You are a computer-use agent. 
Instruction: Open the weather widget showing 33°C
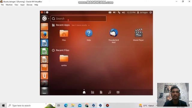(146, 105)
